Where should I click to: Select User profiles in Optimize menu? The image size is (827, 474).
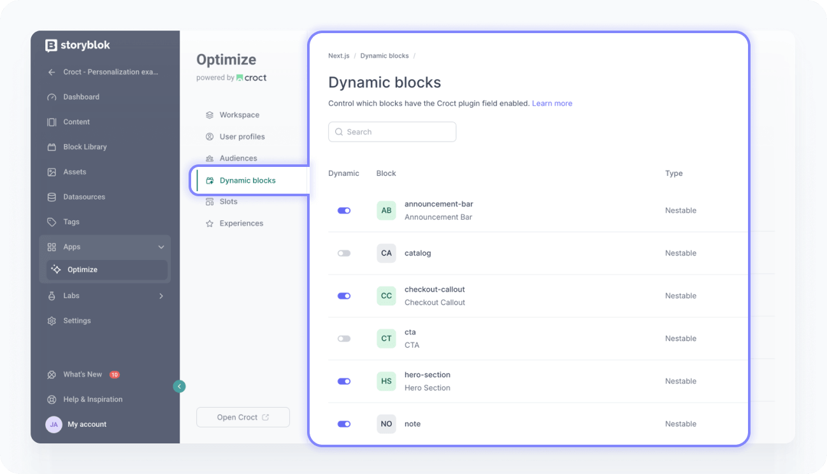[242, 137]
